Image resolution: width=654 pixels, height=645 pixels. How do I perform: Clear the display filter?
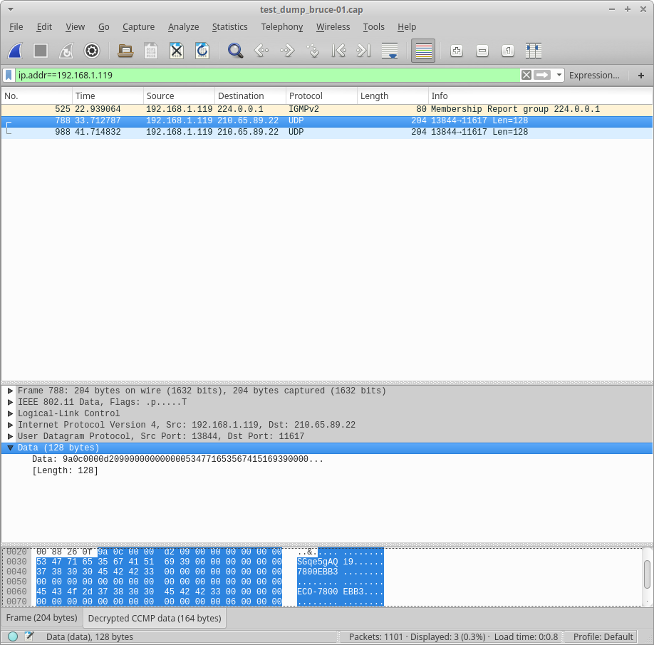[526, 75]
